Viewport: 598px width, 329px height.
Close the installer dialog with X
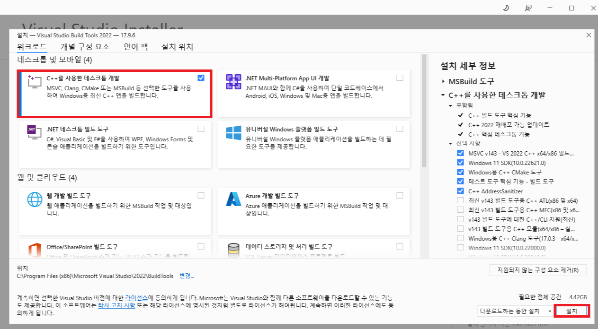pos(589,35)
